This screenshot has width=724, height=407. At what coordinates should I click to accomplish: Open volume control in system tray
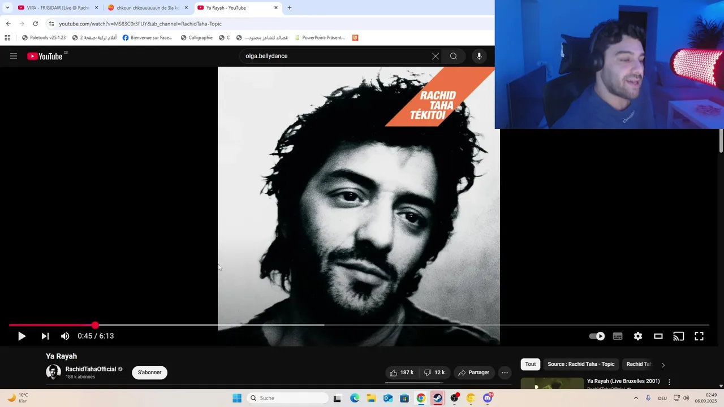coord(686,398)
